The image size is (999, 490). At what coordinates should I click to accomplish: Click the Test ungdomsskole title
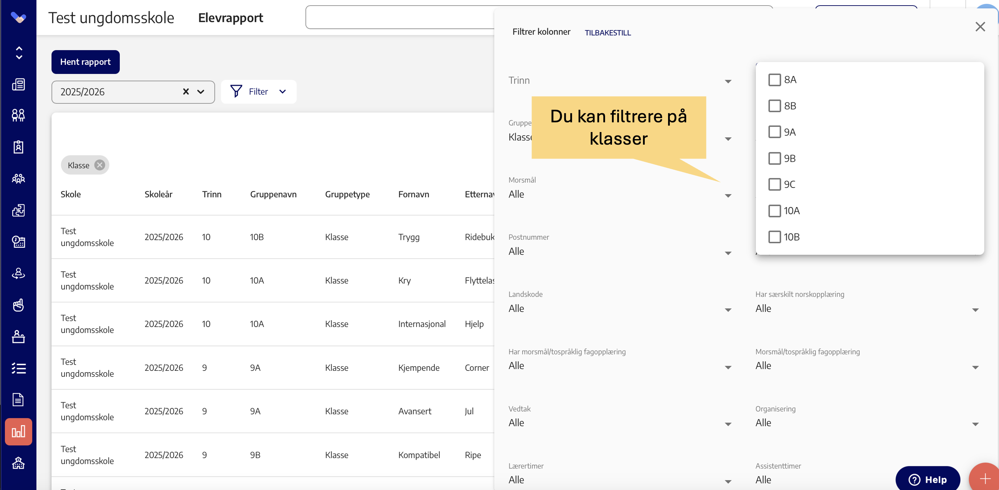coord(111,18)
